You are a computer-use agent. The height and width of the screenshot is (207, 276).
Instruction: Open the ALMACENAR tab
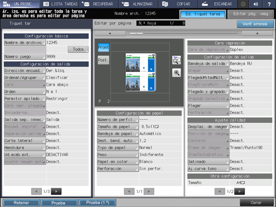pyautogui.click(x=139, y=4)
